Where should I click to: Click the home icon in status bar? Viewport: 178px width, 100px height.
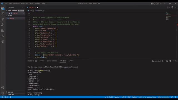tap(10, 97)
